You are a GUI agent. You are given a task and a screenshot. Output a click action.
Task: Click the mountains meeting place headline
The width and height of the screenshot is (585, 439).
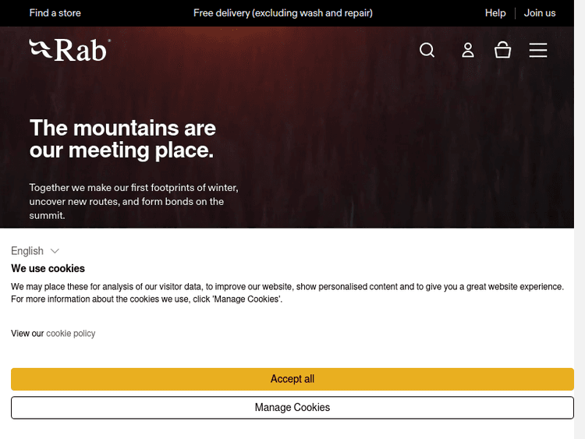pos(122,138)
